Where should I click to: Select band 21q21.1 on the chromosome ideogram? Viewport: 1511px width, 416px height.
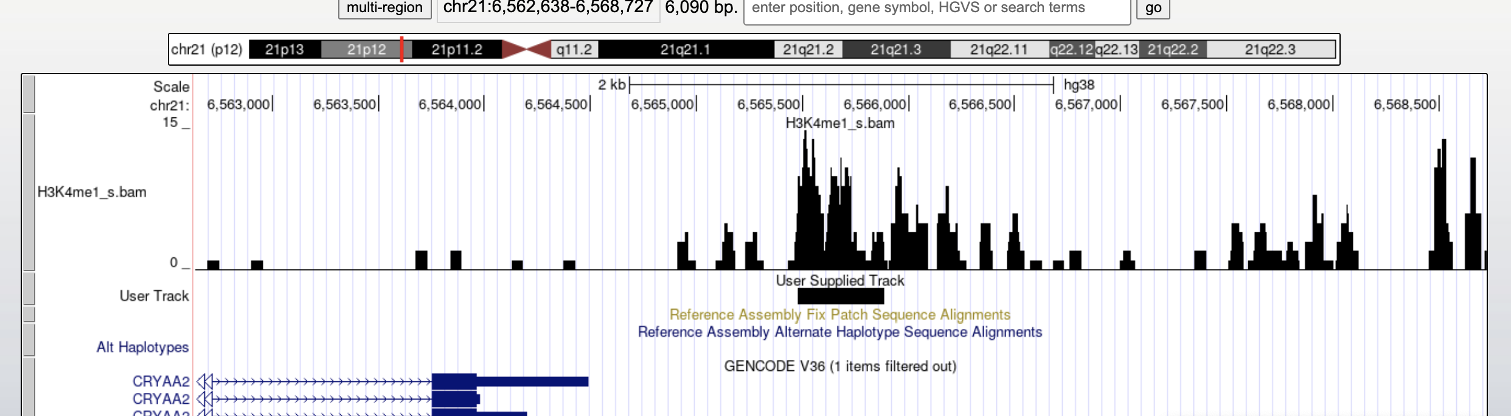point(685,49)
